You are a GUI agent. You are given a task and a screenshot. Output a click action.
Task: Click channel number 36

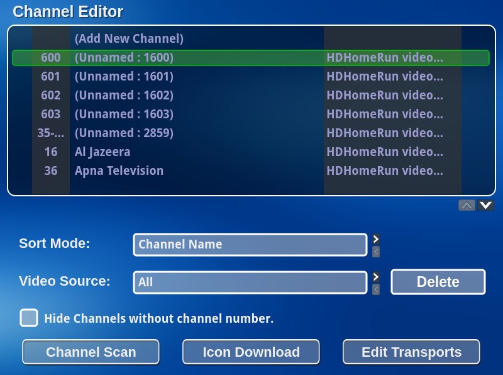(51, 171)
